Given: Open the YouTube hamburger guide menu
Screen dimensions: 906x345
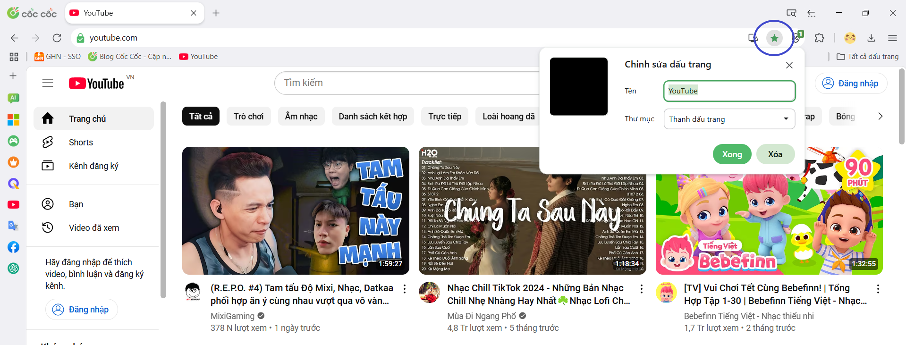Looking at the screenshot, I should pos(48,83).
